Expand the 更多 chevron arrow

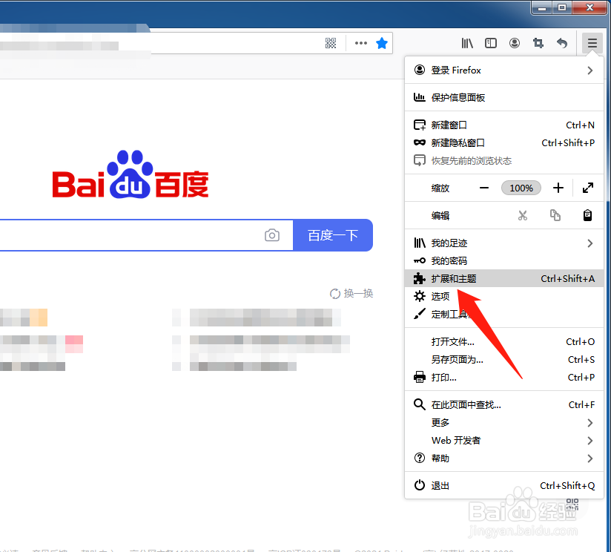590,423
